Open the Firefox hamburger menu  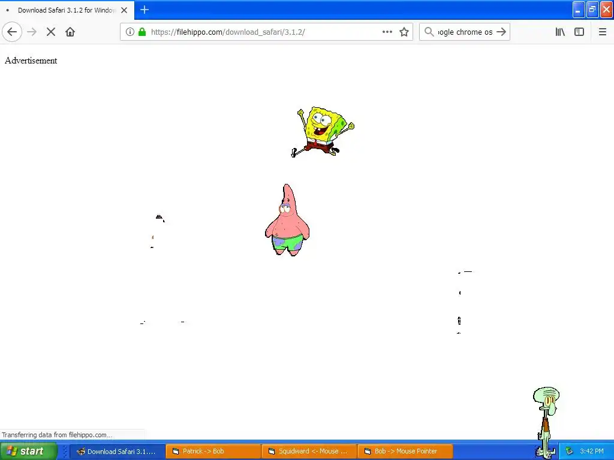(602, 32)
